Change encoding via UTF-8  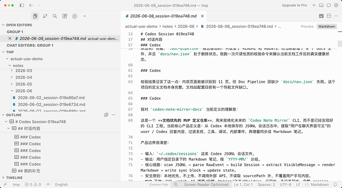click(x=285, y=185)
